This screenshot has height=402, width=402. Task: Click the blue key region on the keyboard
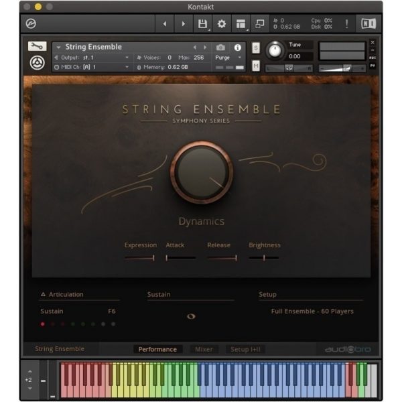(x=272, y=380)
